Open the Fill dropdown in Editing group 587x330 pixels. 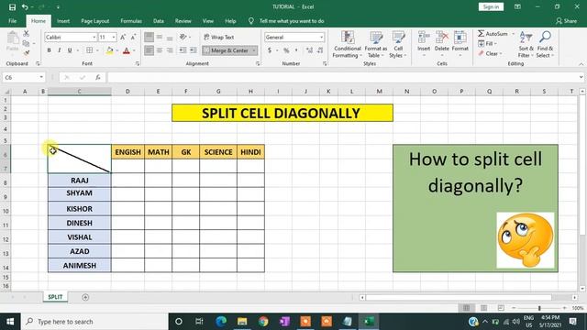coord(488,44)
